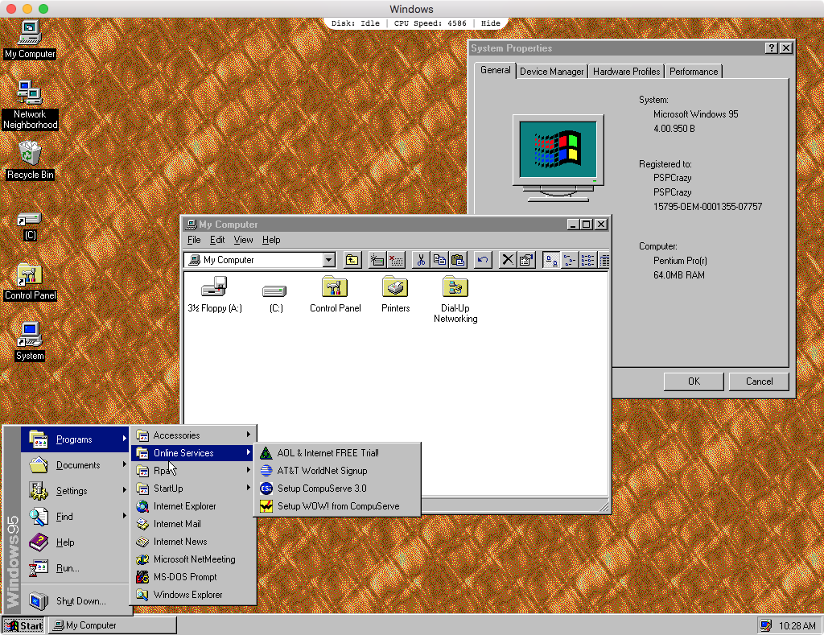
Task: Click the Cut scissors toolbar icon
Action: point(420,260)
